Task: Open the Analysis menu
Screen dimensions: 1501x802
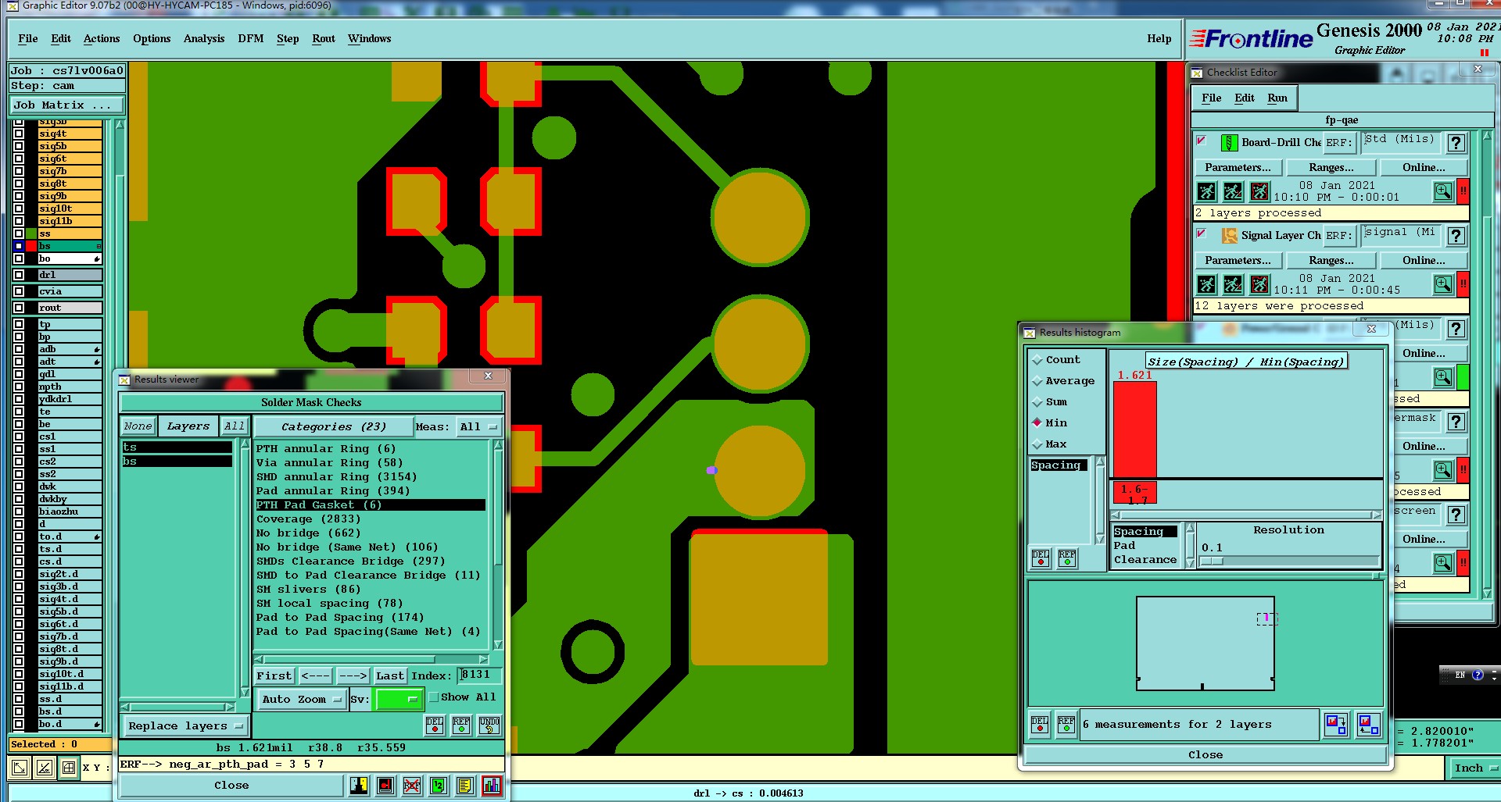Action: coord(204,39)
